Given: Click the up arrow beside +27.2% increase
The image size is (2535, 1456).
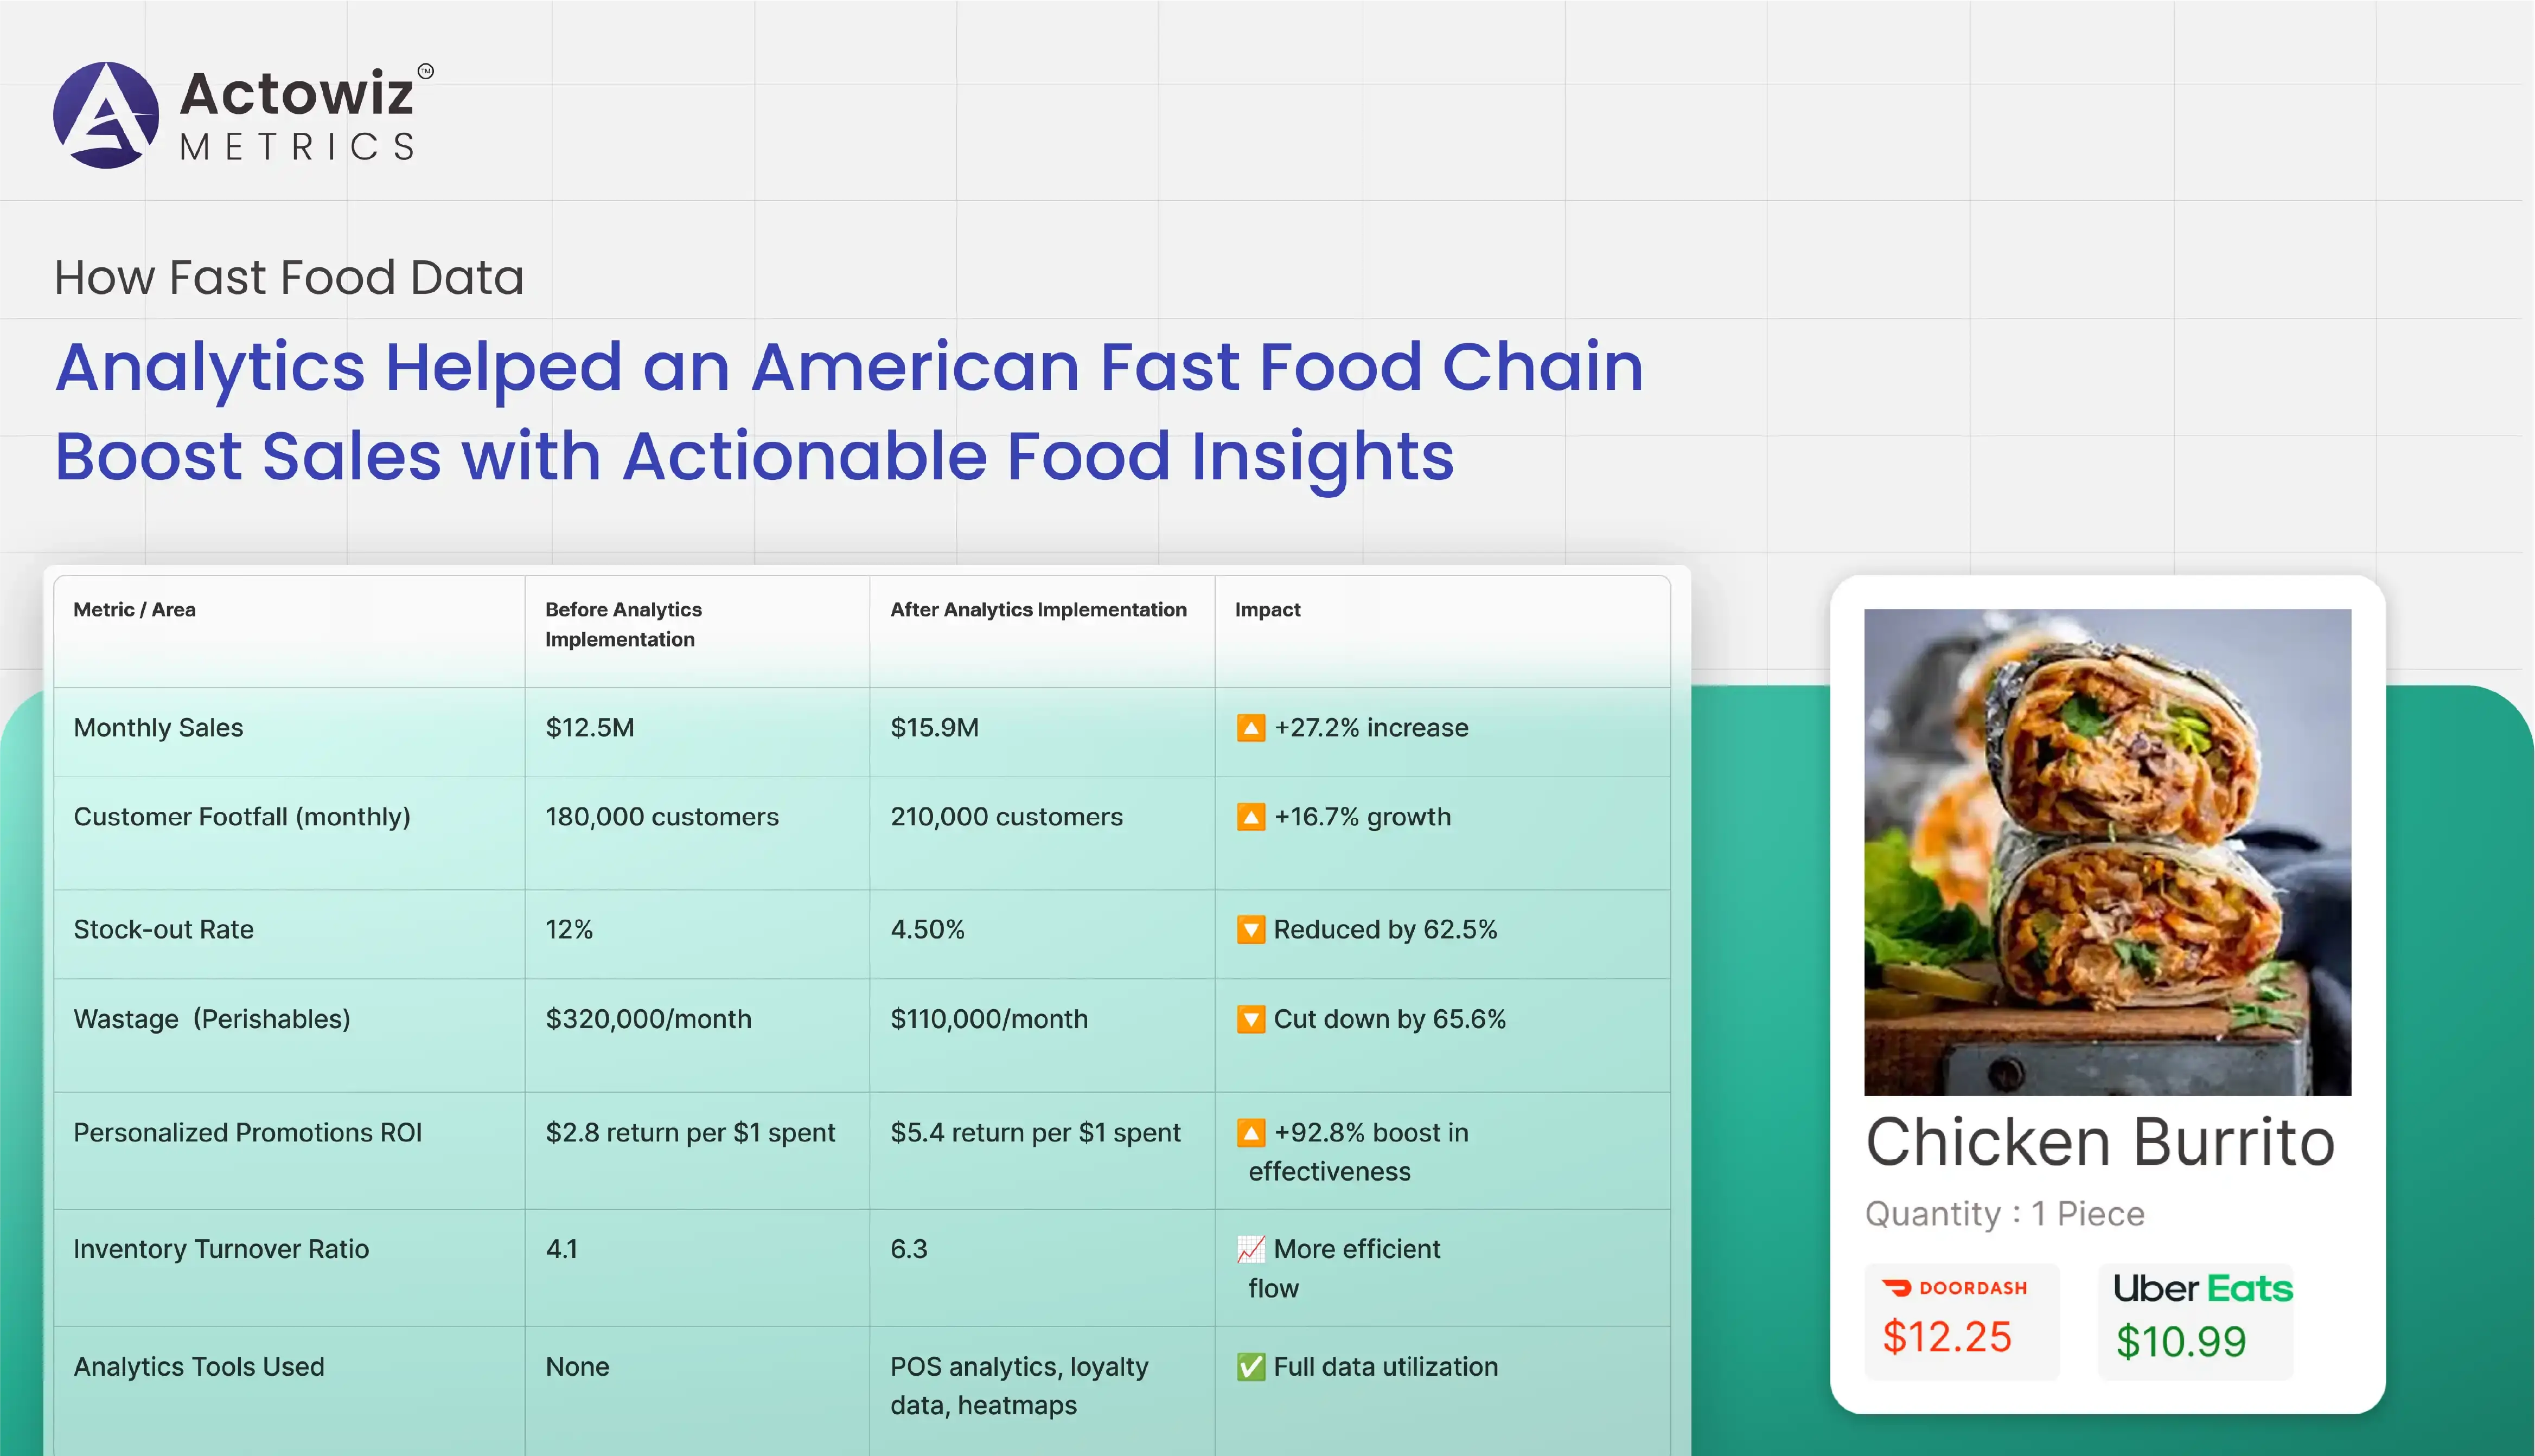Looking at the screenshot, I should tap(1250, 728).
